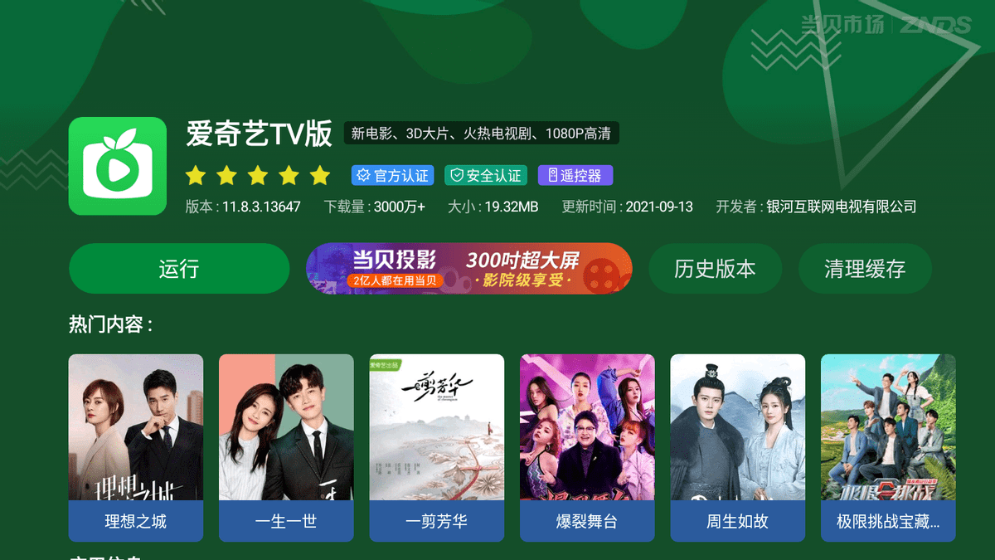Open the 当贝投影 300吋超大屏 banner
Screen dimensions: 995x560
[469, 269]
